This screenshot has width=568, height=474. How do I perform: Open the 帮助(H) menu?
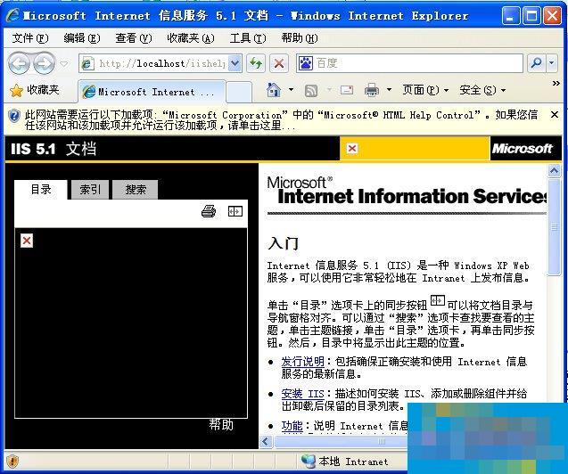[x=300, y=38]
